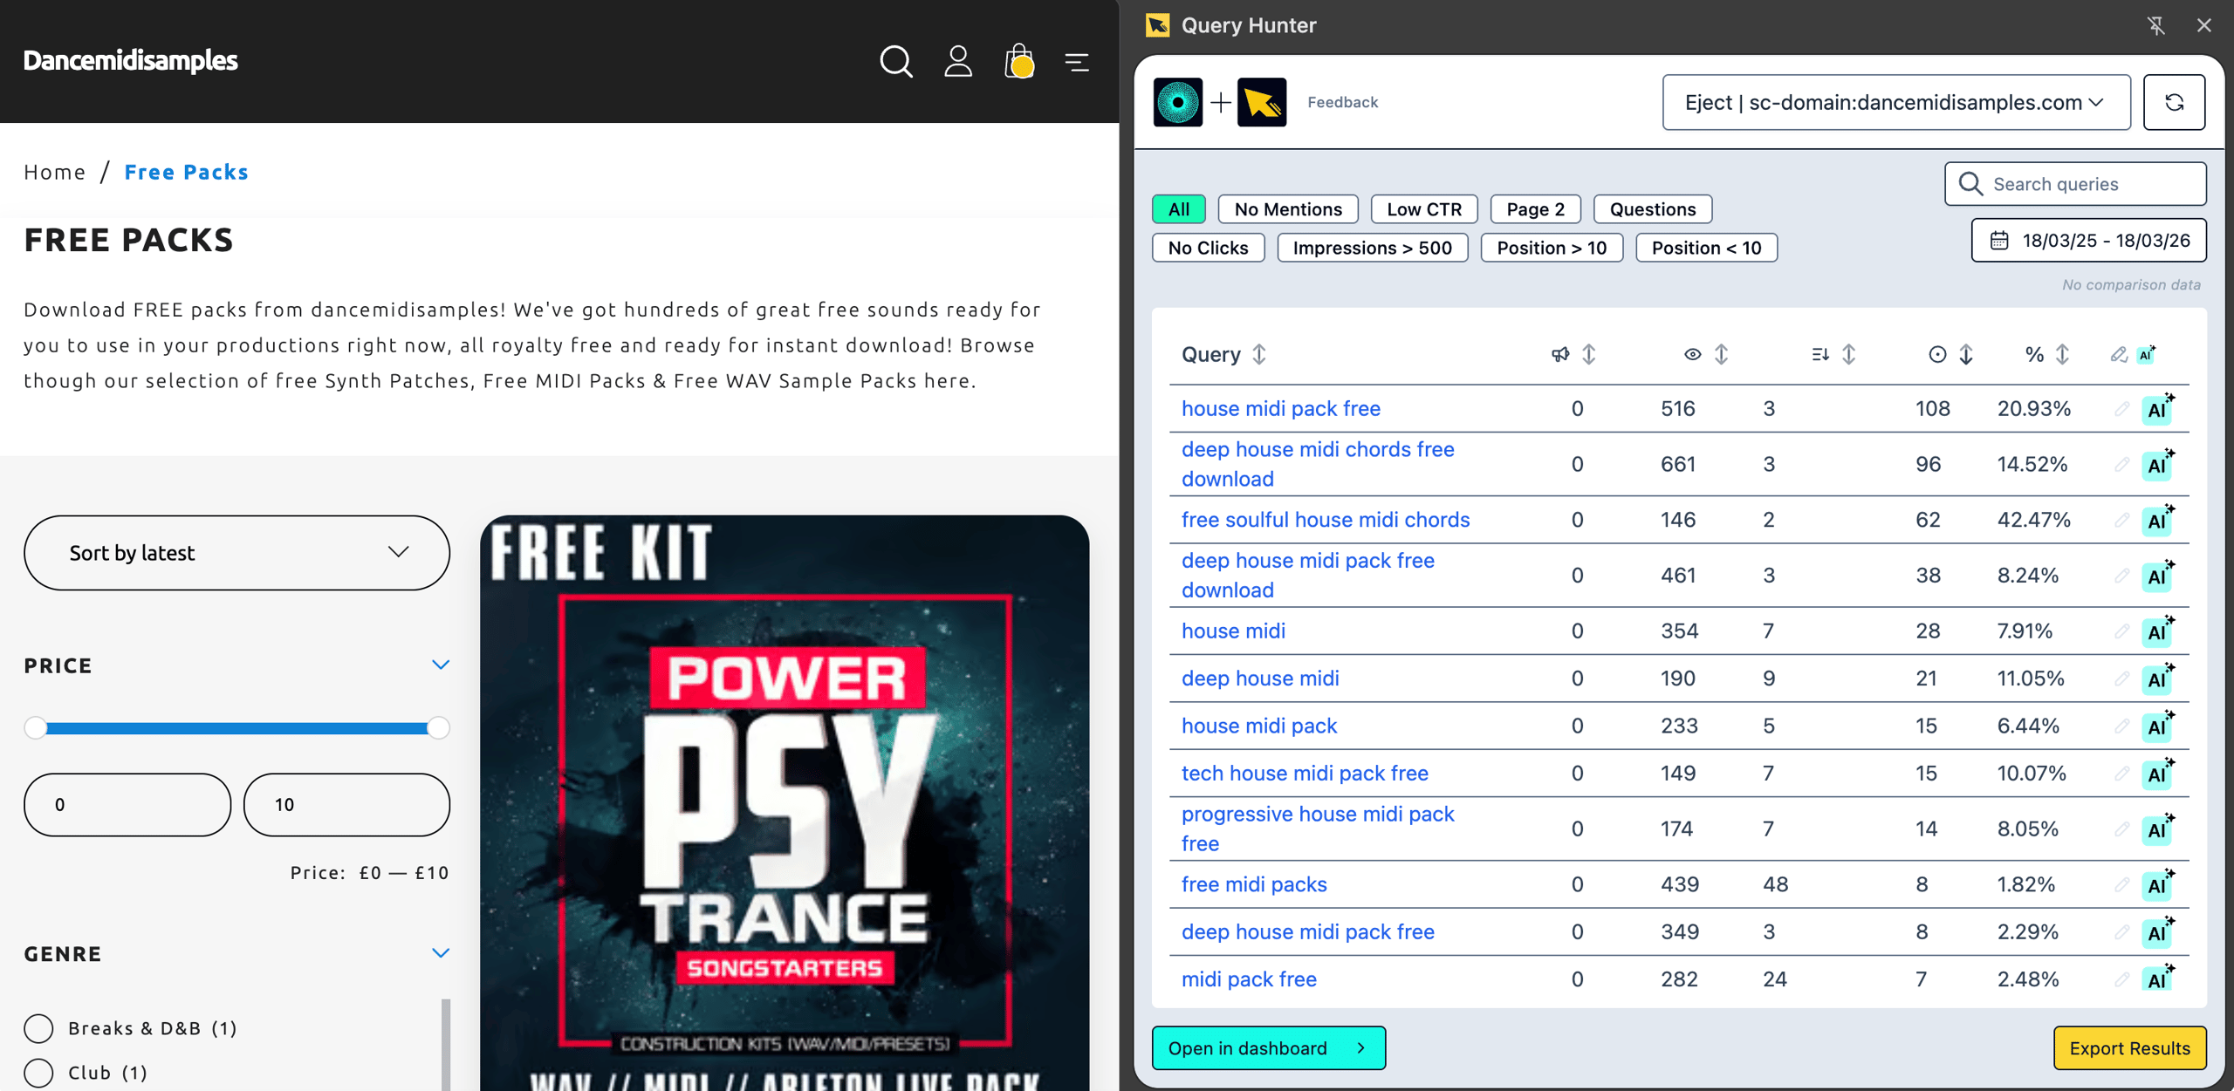Viewport: 2234px width, 1091px height.
Task: Open the 'free midi packs' query link
Action: 1254,884
